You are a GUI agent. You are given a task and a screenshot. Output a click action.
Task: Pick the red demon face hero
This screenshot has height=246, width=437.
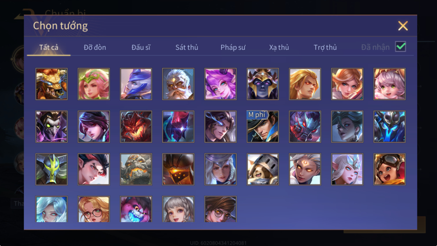tap(136, 126)
